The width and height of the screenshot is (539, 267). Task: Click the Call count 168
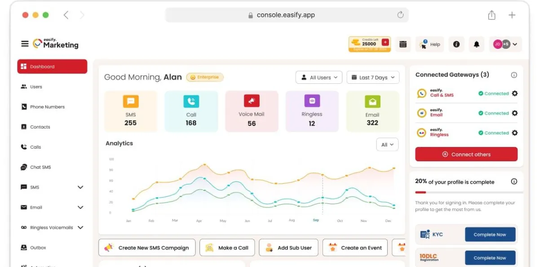pos(191,123)
